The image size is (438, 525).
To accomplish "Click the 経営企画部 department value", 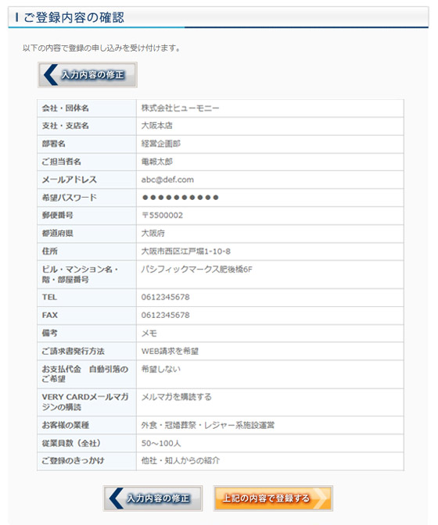I will [161, 144].
